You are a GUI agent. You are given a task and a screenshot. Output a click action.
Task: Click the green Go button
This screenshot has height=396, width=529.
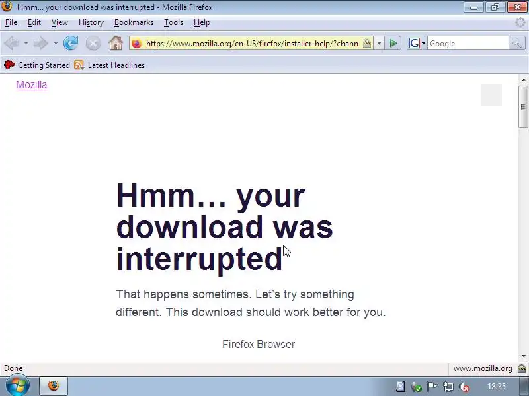tap(393, 43)
